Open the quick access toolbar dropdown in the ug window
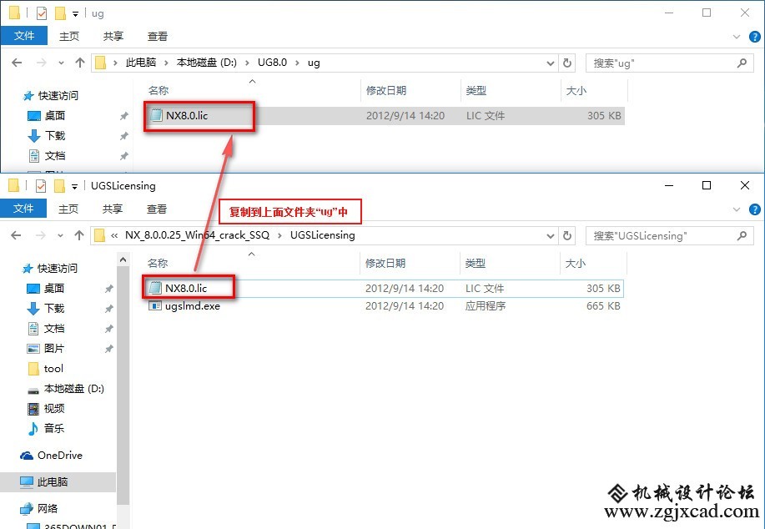This screenshot has width=765, height=529. 75,14
